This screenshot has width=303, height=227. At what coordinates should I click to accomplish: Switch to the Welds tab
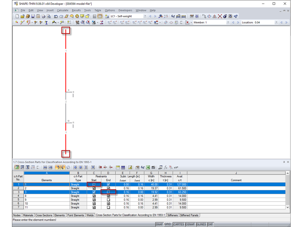(x=90, y=215)
